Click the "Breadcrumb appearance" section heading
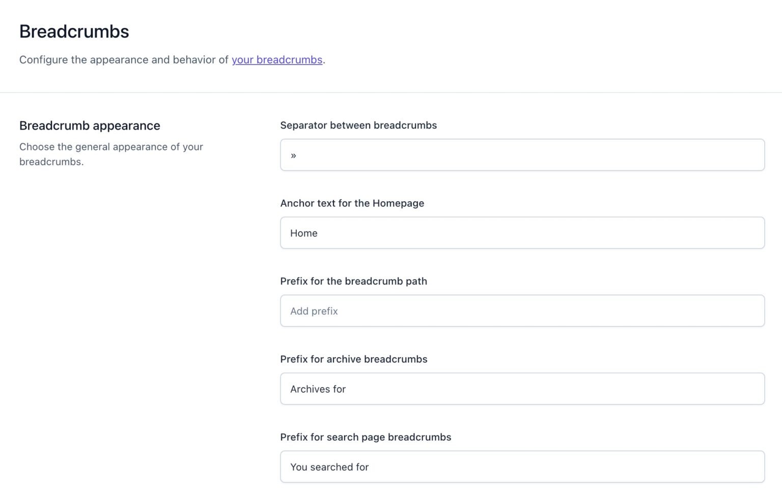Viewport: 782px width, 497px height. pos(90,126)
